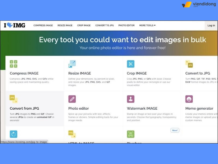
Task: Open the Meme generator smiley icon
Action: 189,99
